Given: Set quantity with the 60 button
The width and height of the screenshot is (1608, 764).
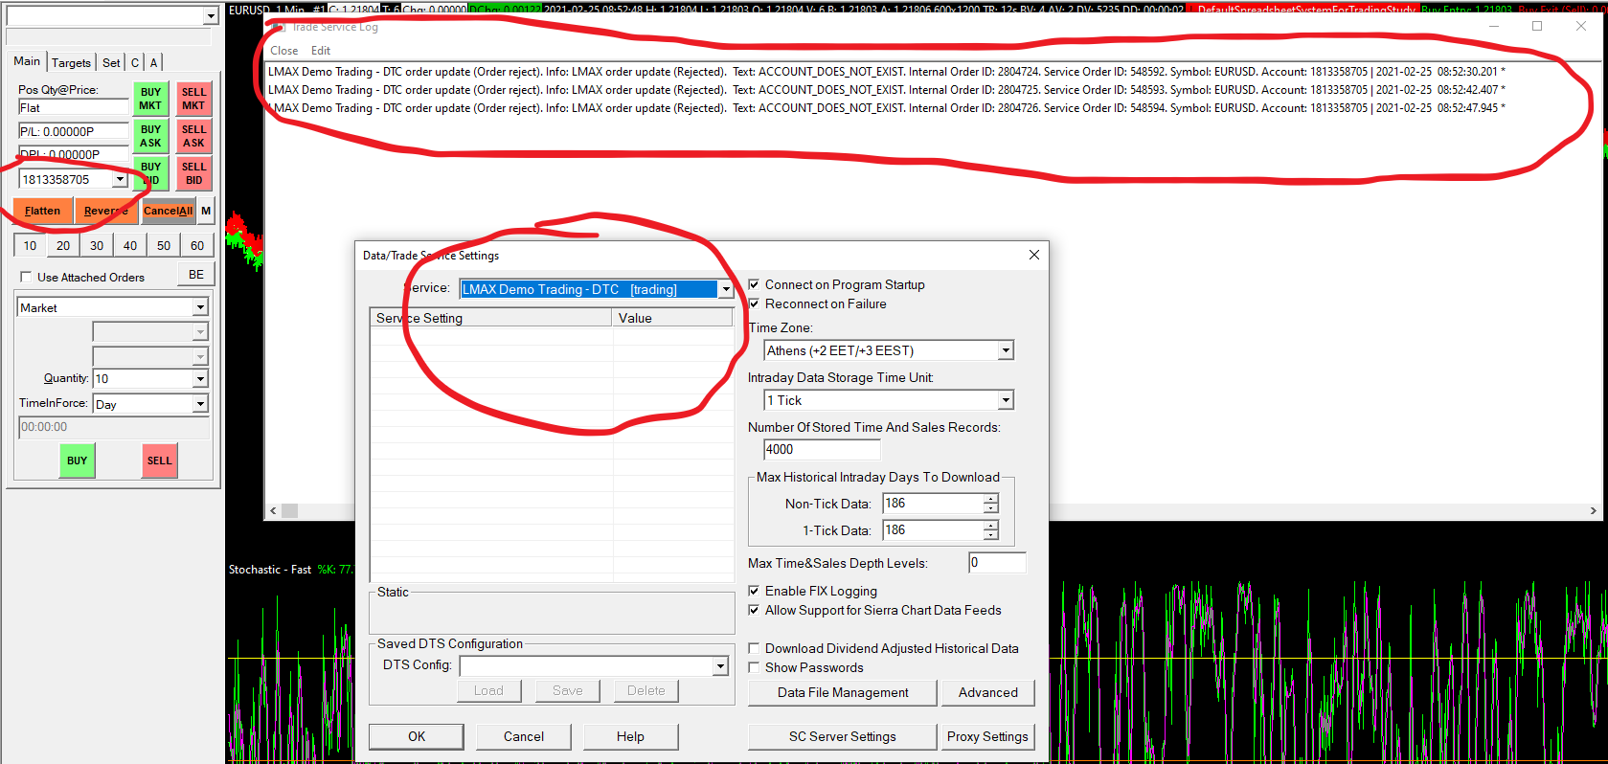Looking at the screenshot, I should (x=197, y=245).
